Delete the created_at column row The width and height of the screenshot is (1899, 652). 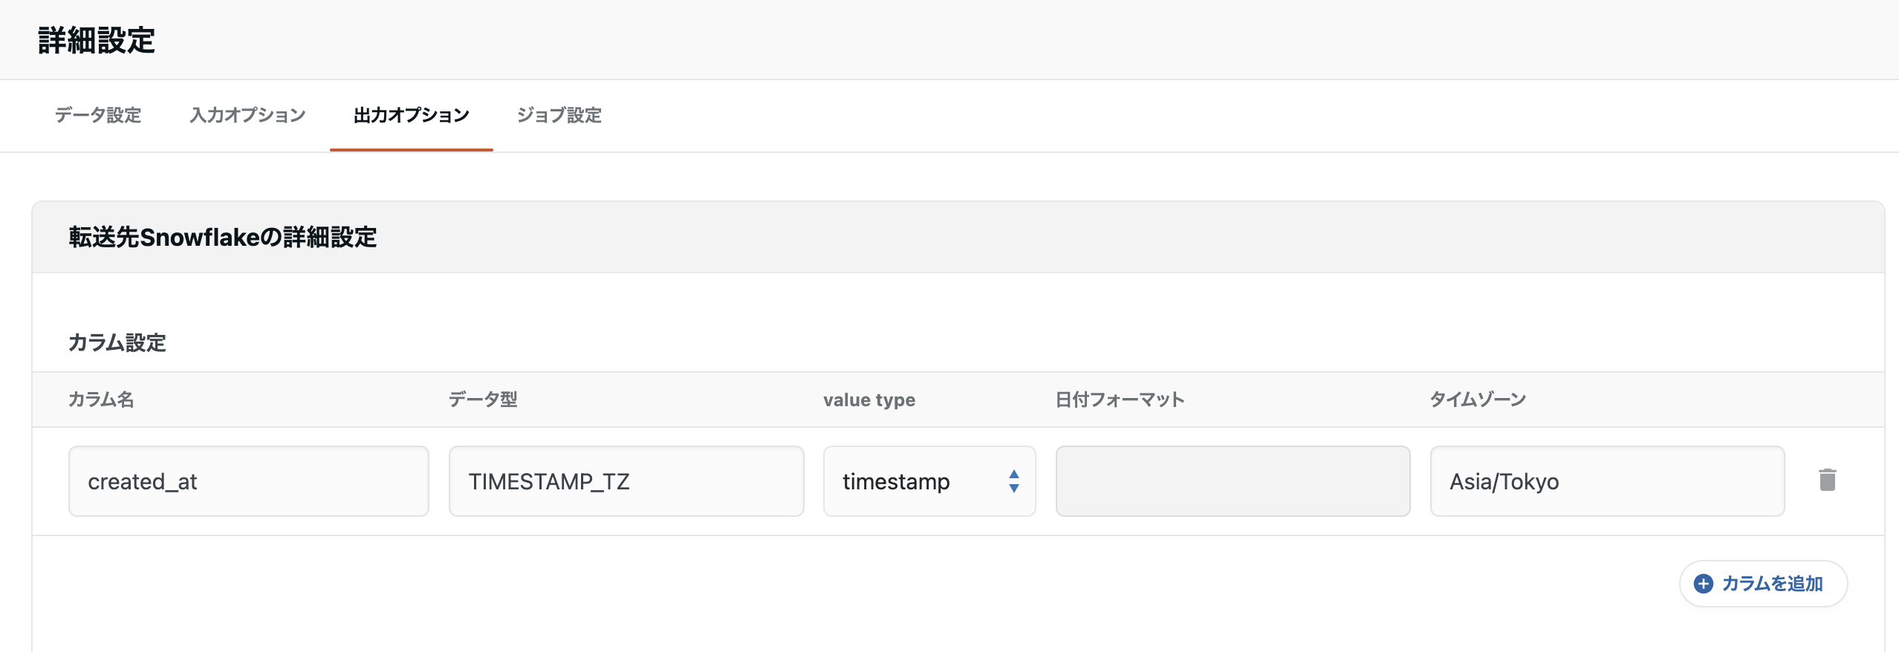point(1827,480)
